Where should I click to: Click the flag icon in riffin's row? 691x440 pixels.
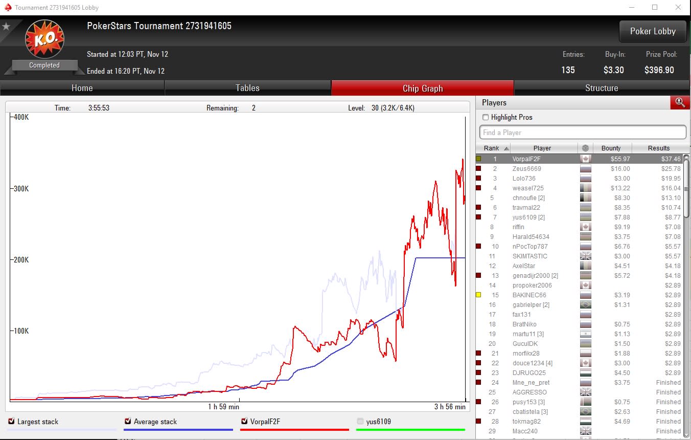[586, 227]
